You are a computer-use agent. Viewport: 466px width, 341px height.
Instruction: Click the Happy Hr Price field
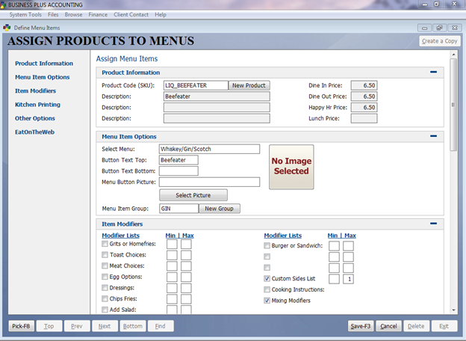364,108
